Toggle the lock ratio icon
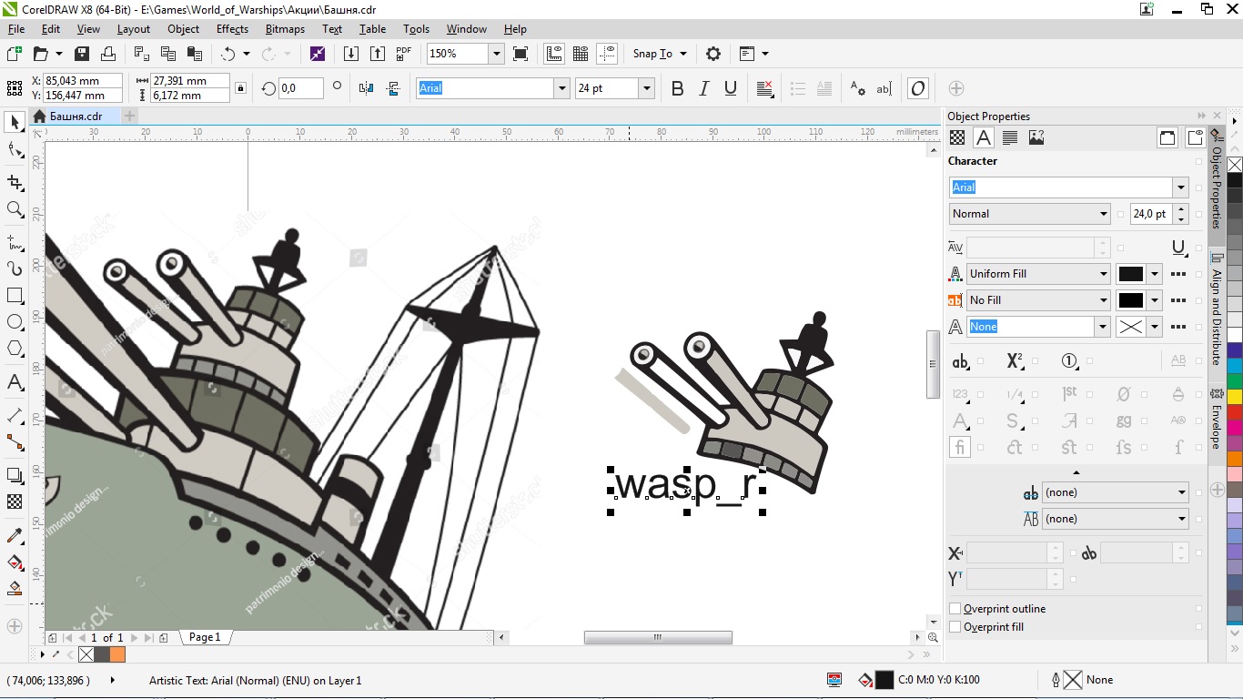The width and height of the screenshot is (1243, 699). click(x=240, y=88)
